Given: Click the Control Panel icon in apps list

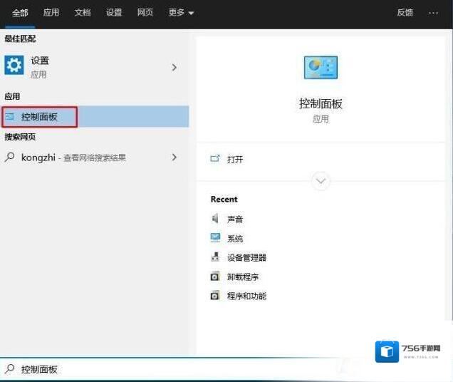Looking at the screenshot, I should [x=10, y=117].
